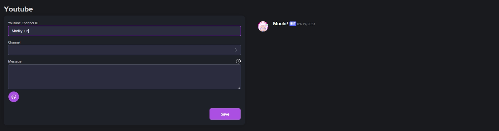Save the Youtube settings
This screenshot has height=131, width=499.
point(225,114)
